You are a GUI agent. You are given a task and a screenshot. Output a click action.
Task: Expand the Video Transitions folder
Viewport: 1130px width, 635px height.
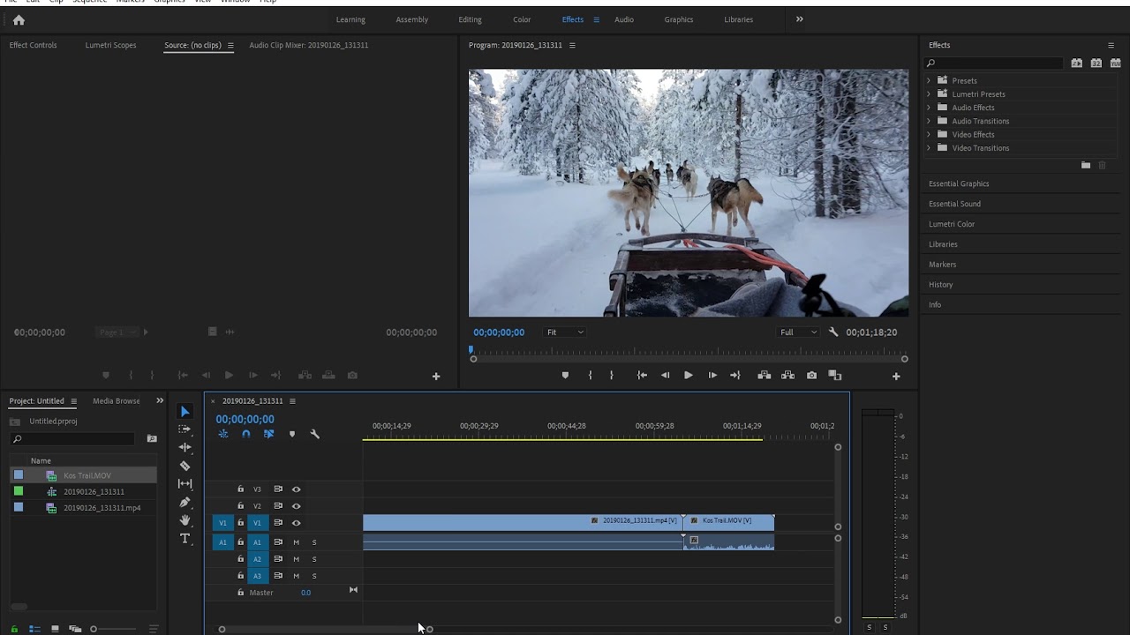coord(929,148)
